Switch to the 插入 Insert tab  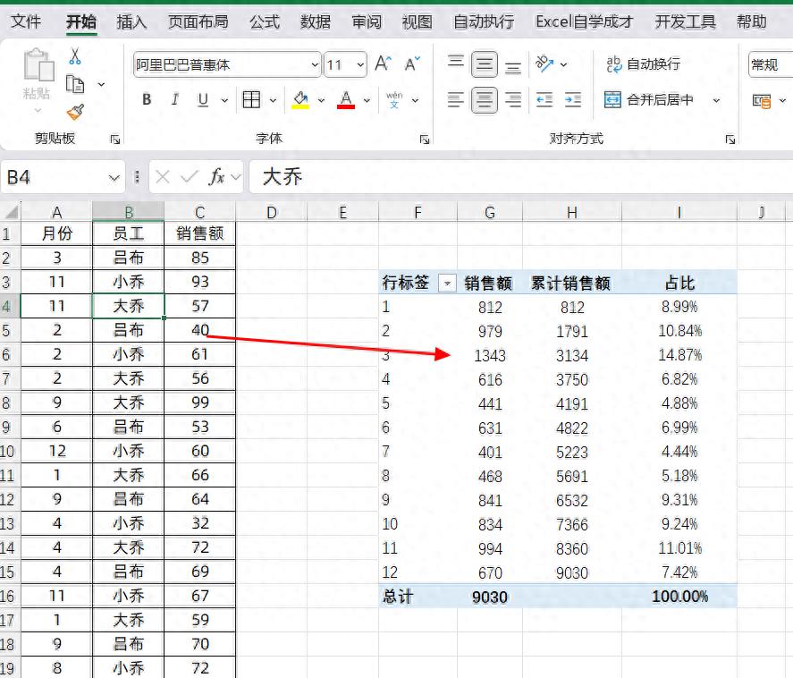(131, 21)
